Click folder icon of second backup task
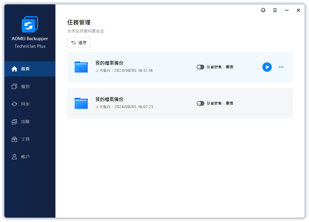Screen dimensions: 309x222 [x=81, y=103]
